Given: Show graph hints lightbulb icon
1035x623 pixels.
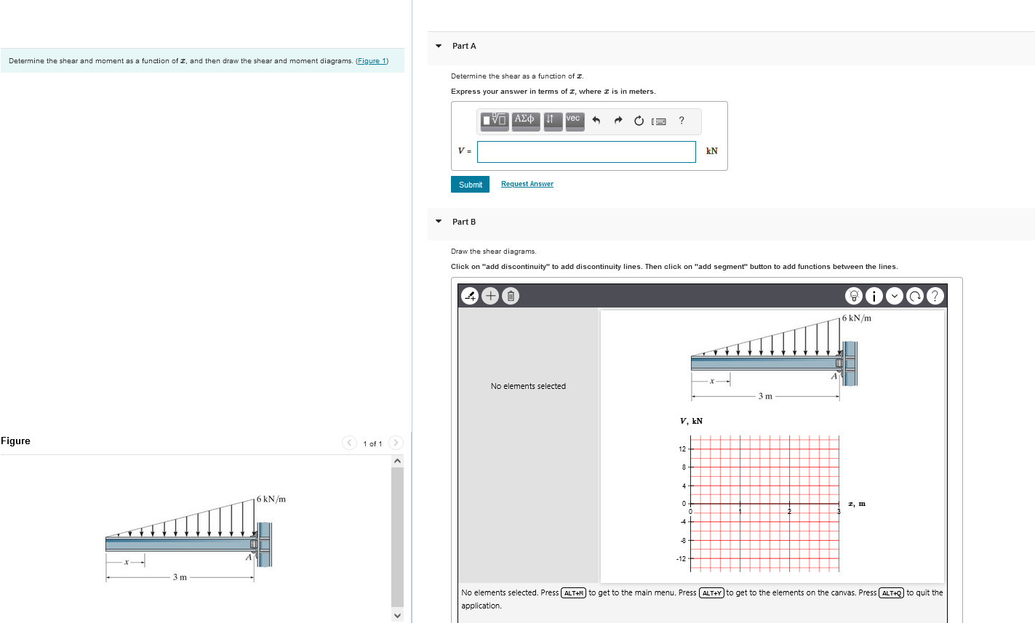Looking at the screenshot, I should 854,296.
